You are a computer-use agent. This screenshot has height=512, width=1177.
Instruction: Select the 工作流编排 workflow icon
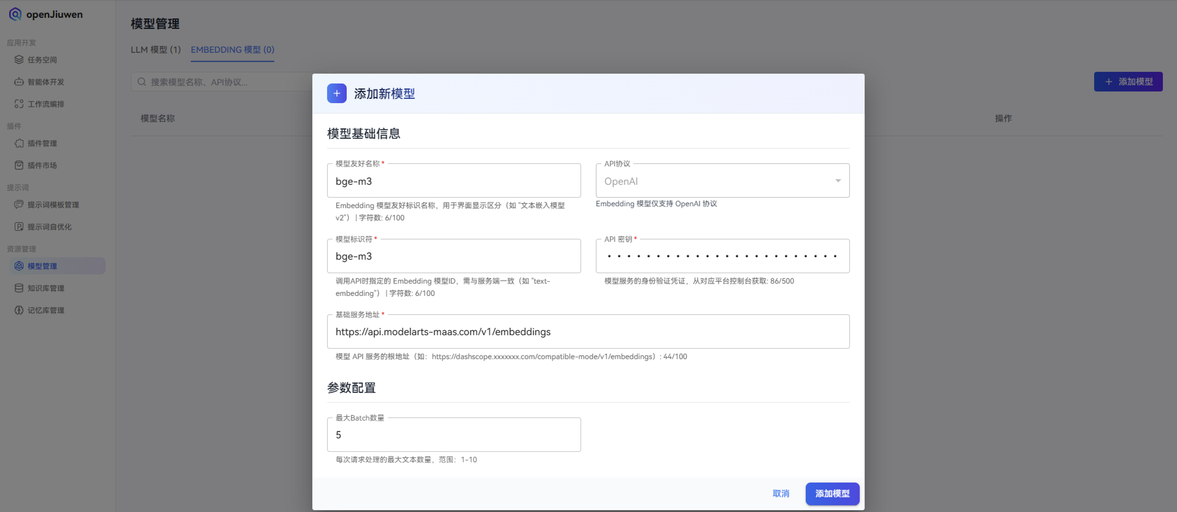coord(19,104)
